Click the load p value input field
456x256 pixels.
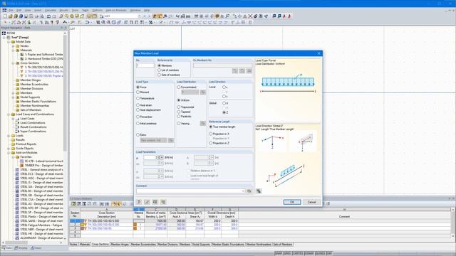click(152, 157)
